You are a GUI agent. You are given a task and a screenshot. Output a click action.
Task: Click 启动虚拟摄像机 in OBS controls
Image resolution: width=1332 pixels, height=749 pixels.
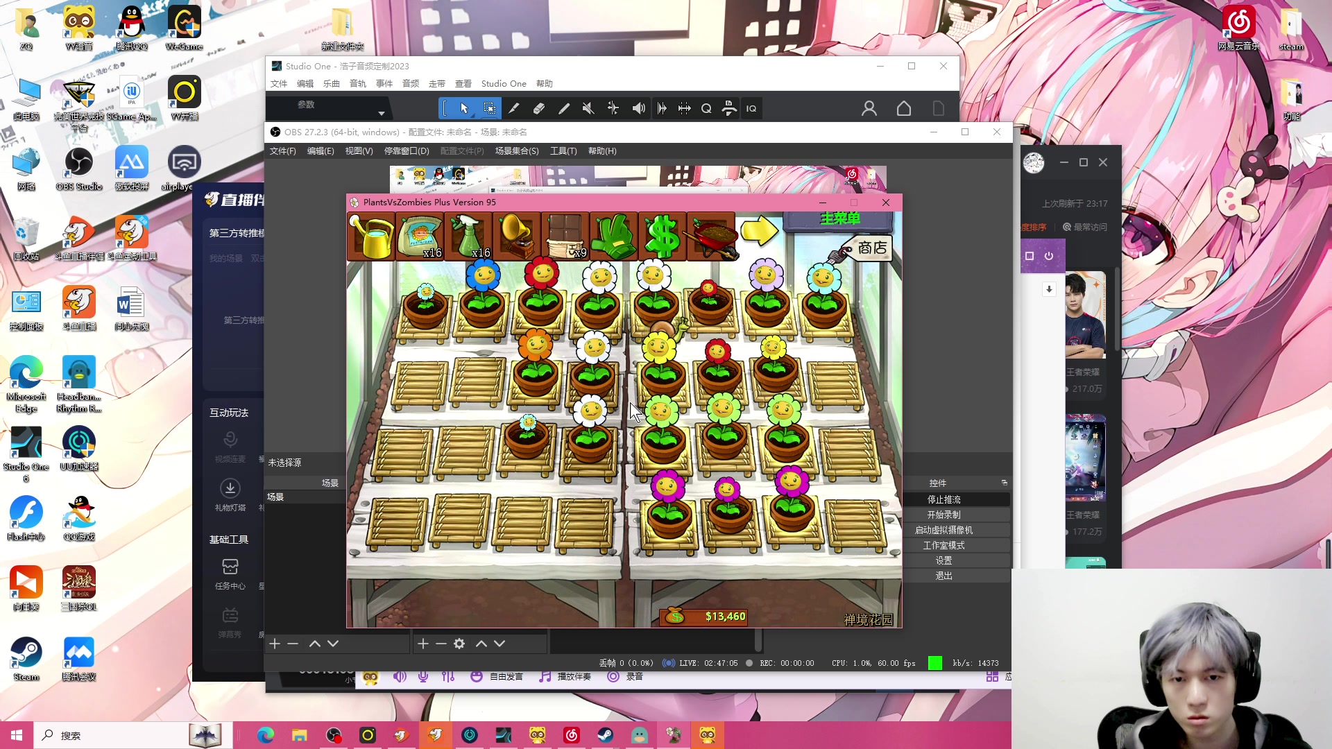click(943, 530)
